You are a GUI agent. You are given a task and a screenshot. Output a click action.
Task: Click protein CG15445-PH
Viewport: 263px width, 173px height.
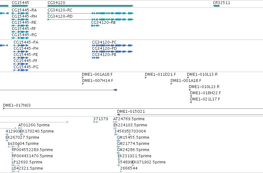pyautogui.click(x=26, y=49)
